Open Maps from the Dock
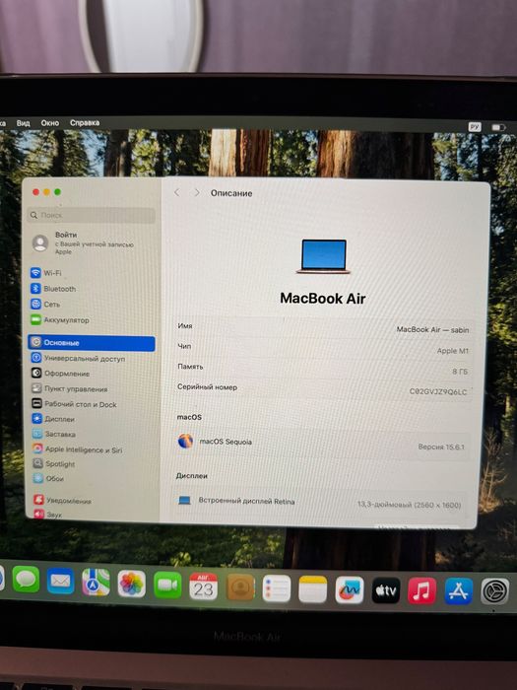The image size is (517, 690). pos(96,583)
